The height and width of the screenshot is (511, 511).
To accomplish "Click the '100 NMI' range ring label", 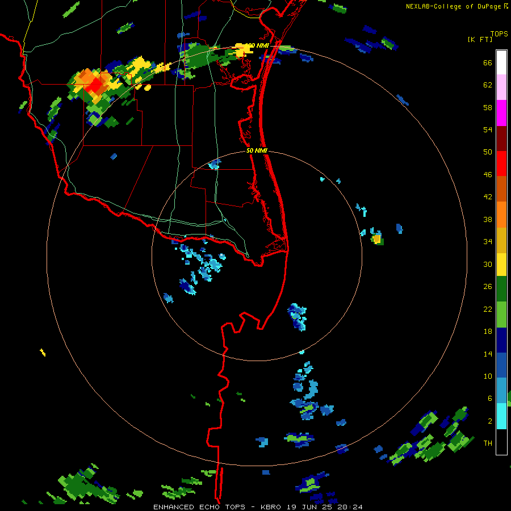I will pos(257,45).
